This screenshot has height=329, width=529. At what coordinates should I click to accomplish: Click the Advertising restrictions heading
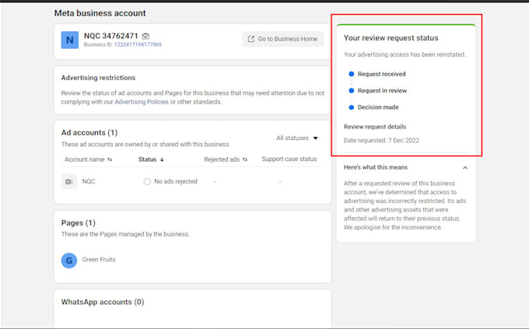coord(98,78)
